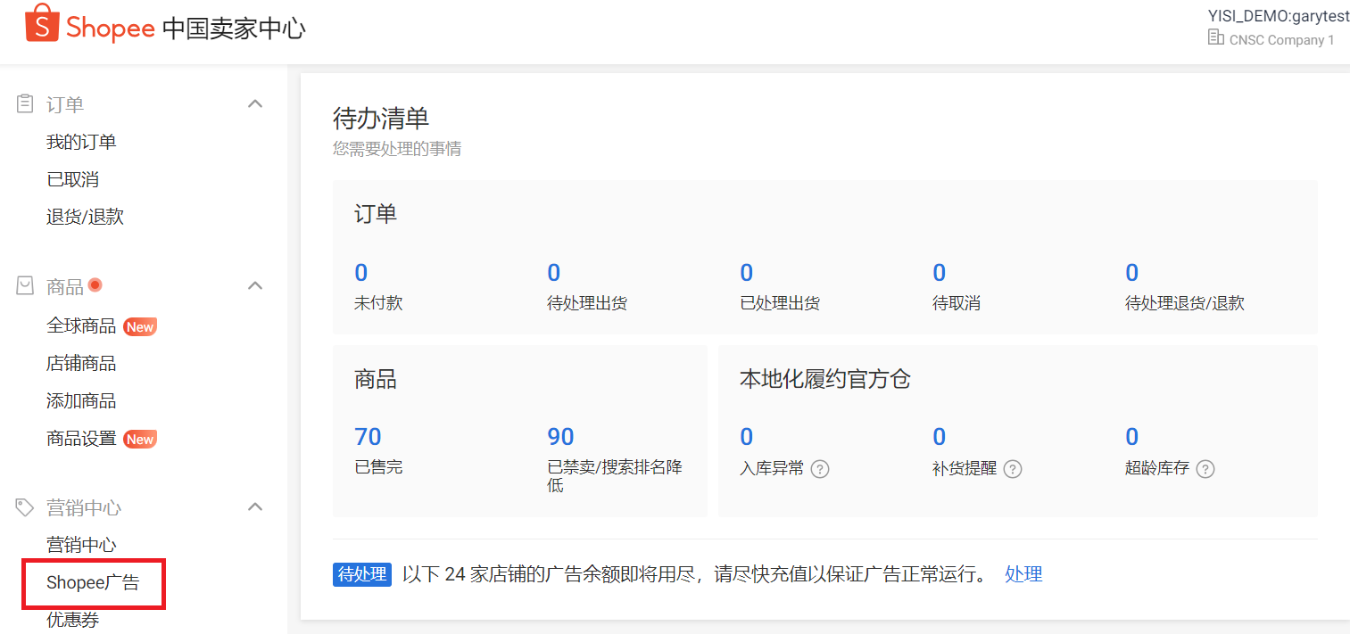
Task: Click the 待处理退货/退款 count of 0
Action: pyautogui.click(x=1132, y=272)
